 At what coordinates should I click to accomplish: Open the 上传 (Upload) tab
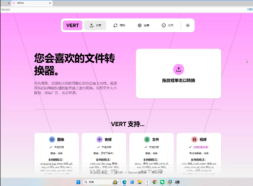95,26
